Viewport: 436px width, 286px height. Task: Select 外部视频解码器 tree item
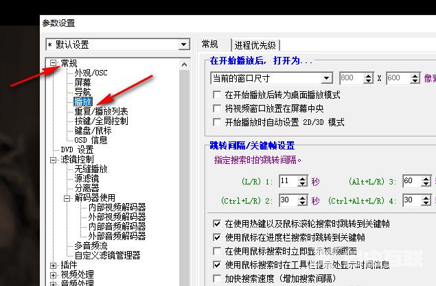117,217
